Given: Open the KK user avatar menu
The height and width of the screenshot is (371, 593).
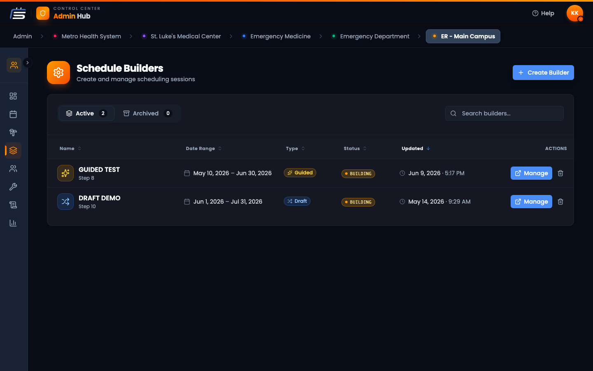Looking at the screenshot, I should tap(575, 13).
